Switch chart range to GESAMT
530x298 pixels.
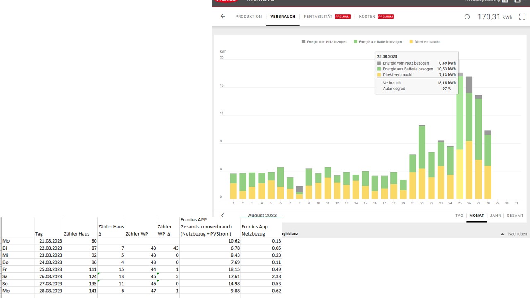click(515, 216)
